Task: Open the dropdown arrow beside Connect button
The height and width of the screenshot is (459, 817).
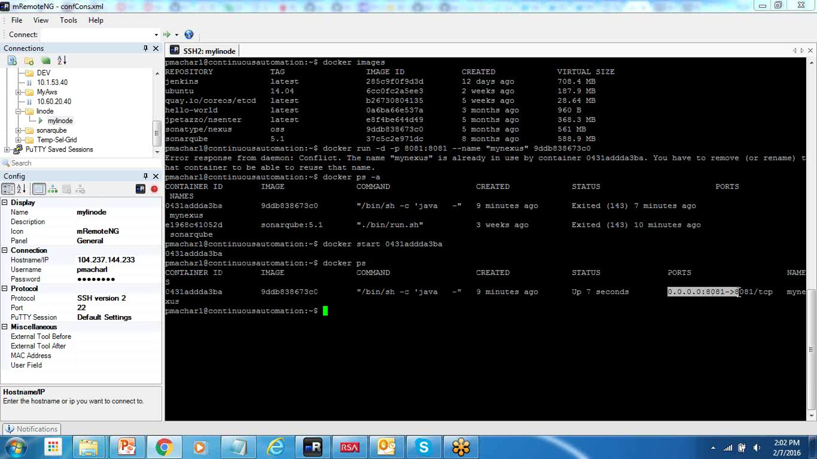Action: click(177, 35)
